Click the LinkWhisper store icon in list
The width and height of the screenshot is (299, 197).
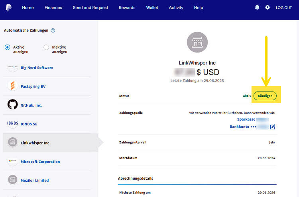coord(13,142)
